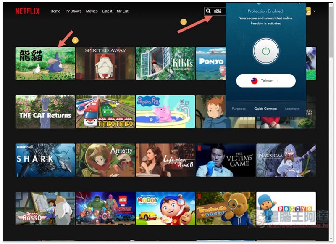Click the page's vertical scrollbar thumb
This screenshot has width=336, height=244.
[x=331, y=32]
